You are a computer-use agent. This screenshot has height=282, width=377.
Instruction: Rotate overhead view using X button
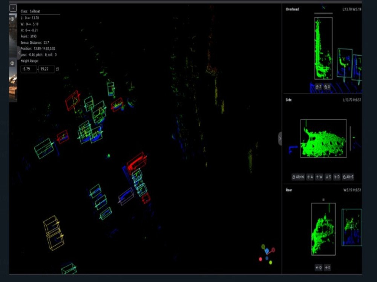coord(327,87)
